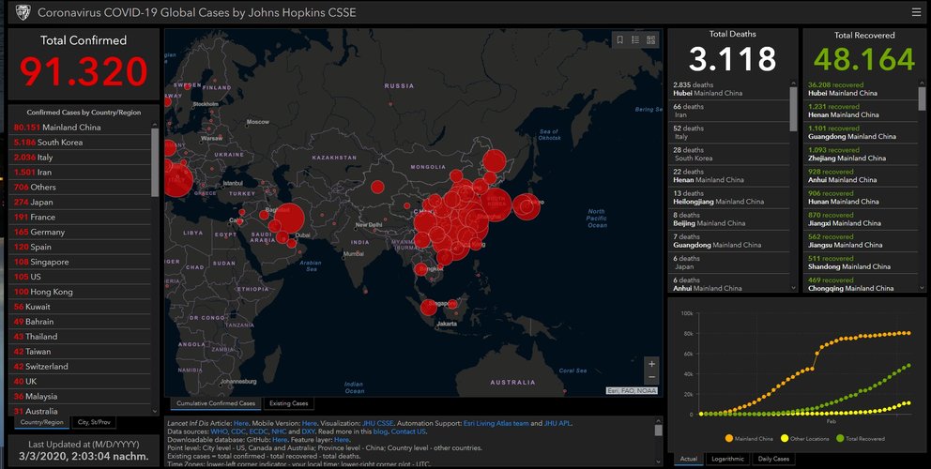Select Cumulative Confirmed Cases map tab
Image resolution: width=931 pixels, height=469 pixels.
216,403
